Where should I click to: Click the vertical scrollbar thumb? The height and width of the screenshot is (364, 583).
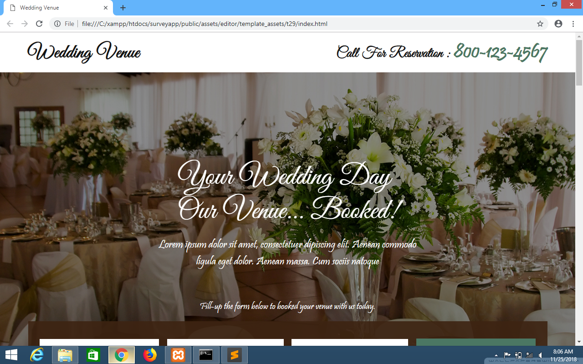[579, 62]
